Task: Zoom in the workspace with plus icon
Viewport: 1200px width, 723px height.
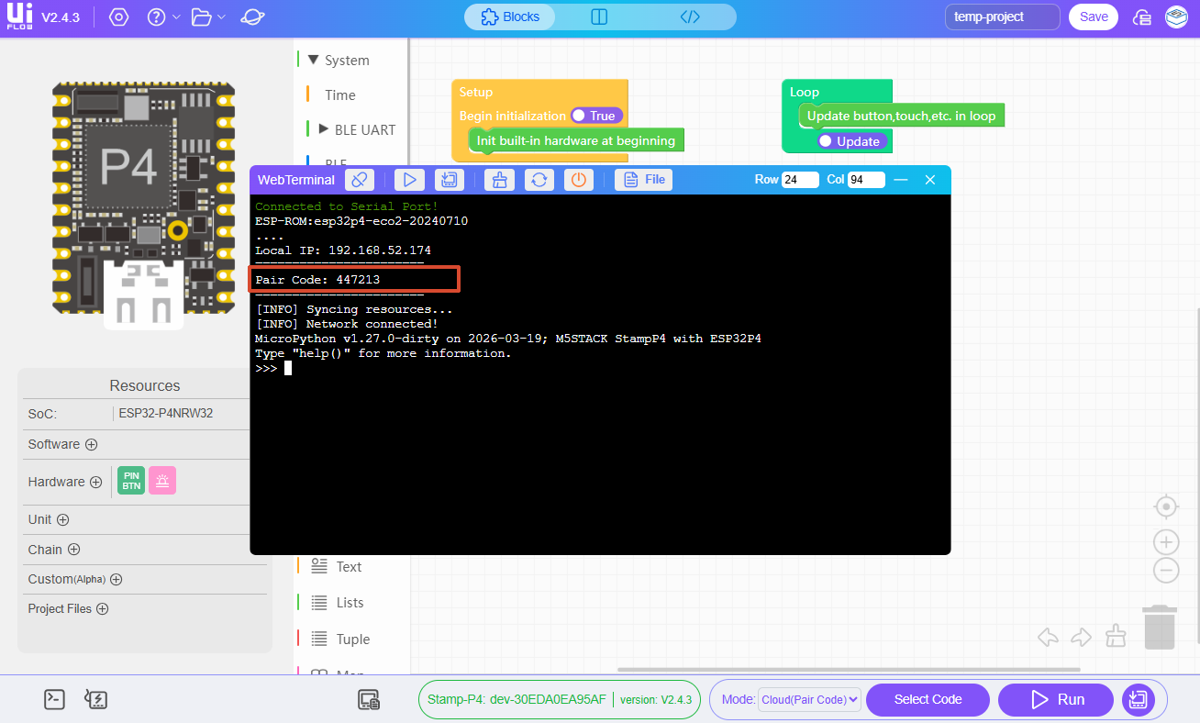Action: click(1165, 542)
